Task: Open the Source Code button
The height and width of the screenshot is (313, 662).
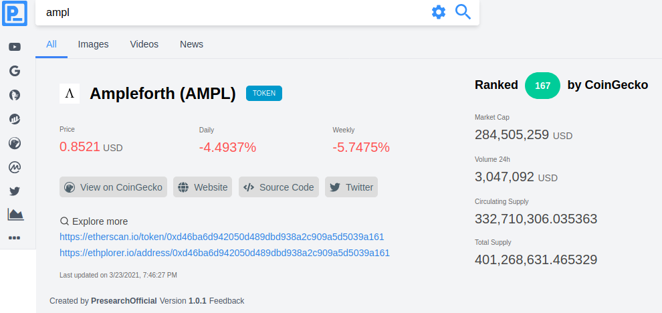Action: click(279, 187)
